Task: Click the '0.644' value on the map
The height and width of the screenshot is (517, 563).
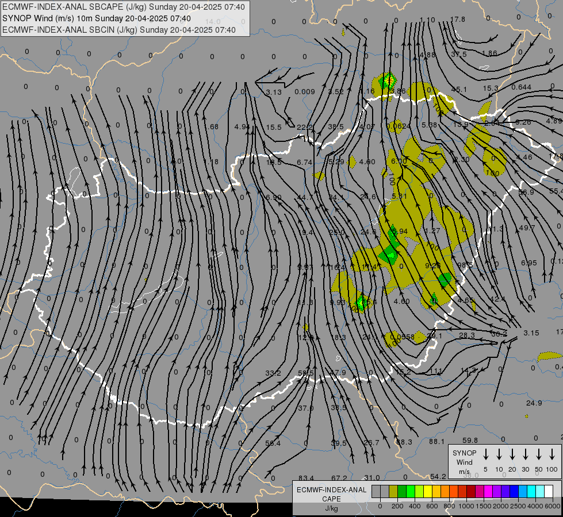Action: tap(522, 87)
